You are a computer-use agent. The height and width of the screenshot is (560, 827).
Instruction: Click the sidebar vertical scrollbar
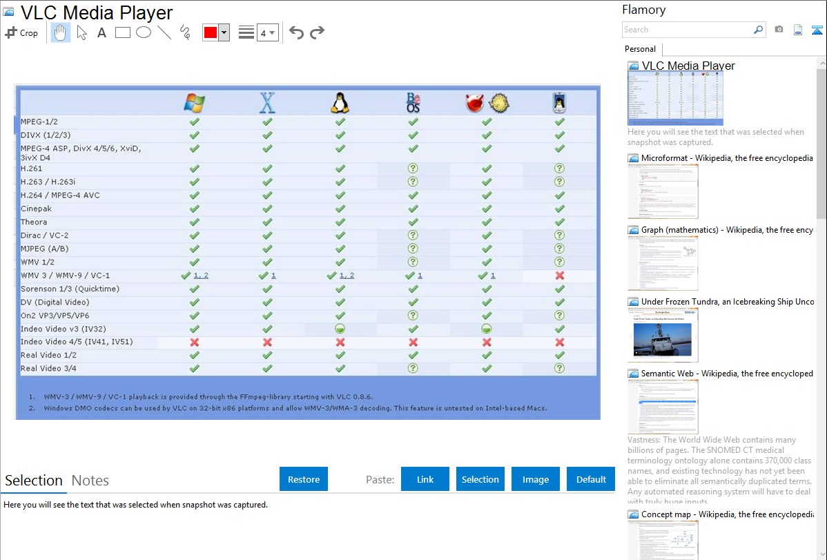[x=821, y=142]
